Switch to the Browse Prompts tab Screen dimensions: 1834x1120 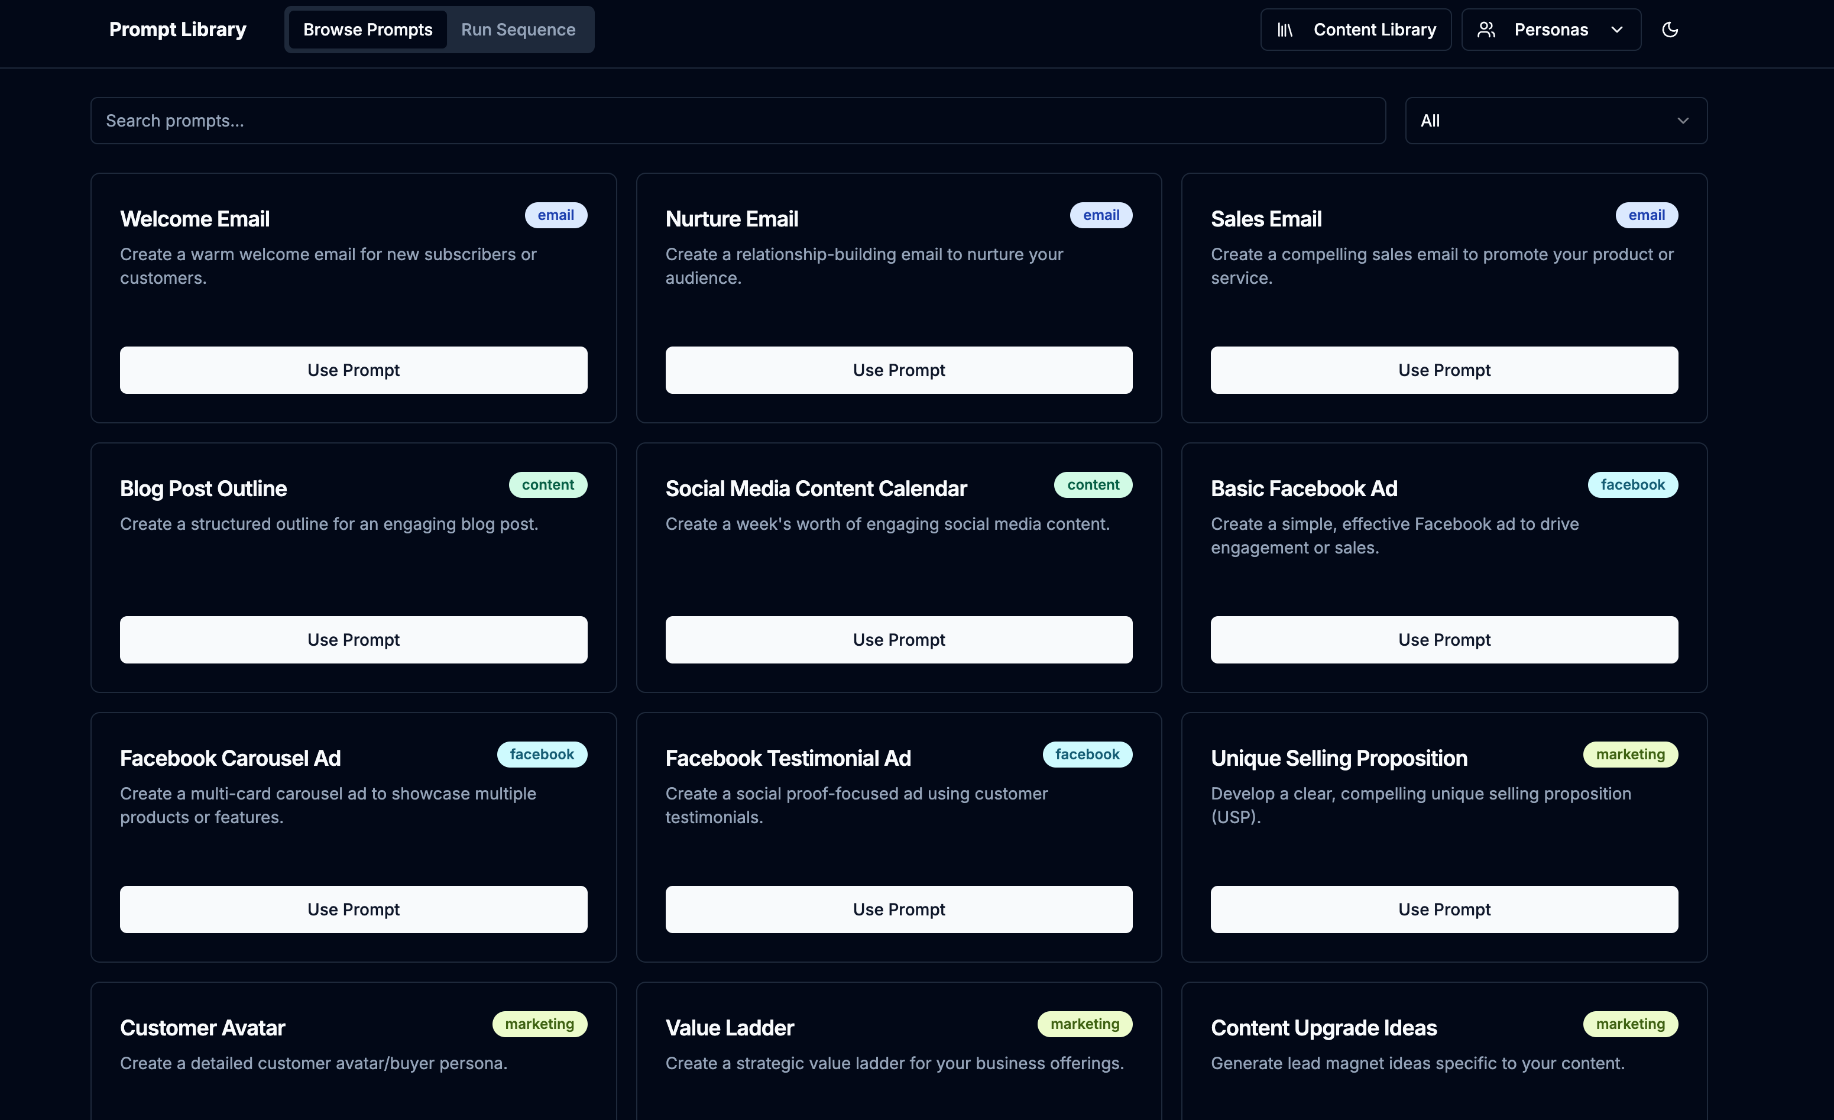[368, 30]
